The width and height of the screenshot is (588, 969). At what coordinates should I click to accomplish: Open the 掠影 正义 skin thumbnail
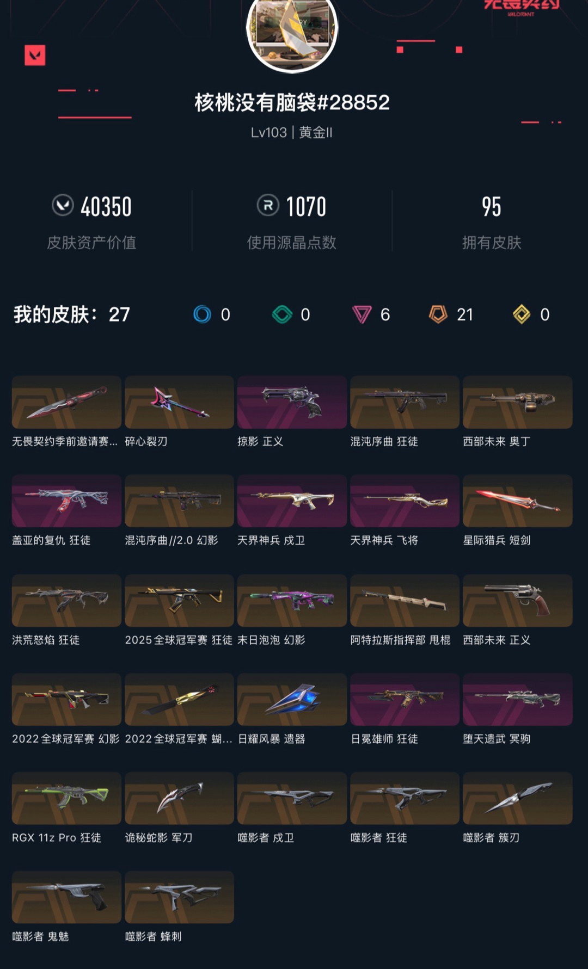coord(292,402)
